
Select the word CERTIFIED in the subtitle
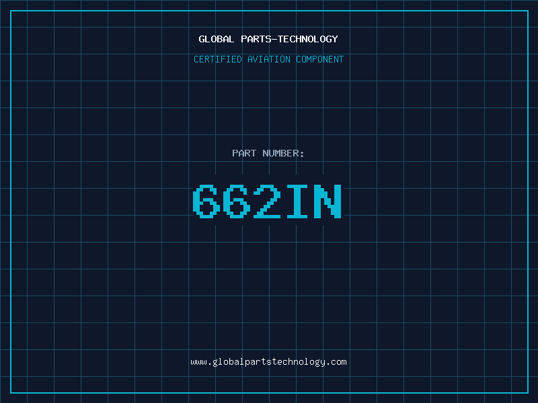pos(218,59)
